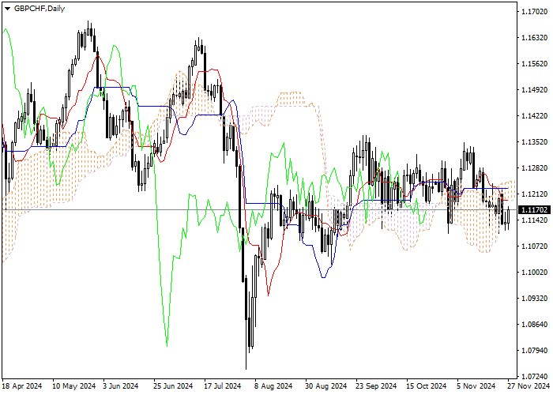Click the 17 Jul 2024 date label
This screenshot has height=395, width=553.
coord(222,386)
